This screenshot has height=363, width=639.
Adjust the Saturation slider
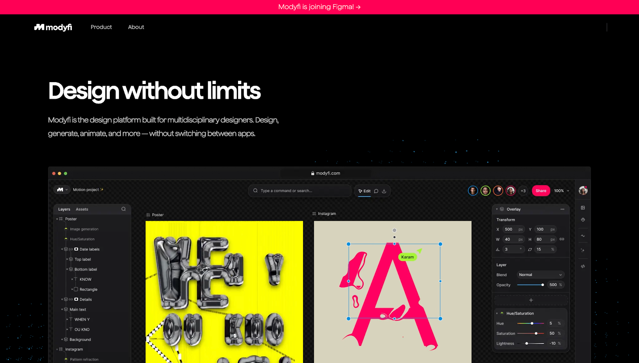[530, 334]
